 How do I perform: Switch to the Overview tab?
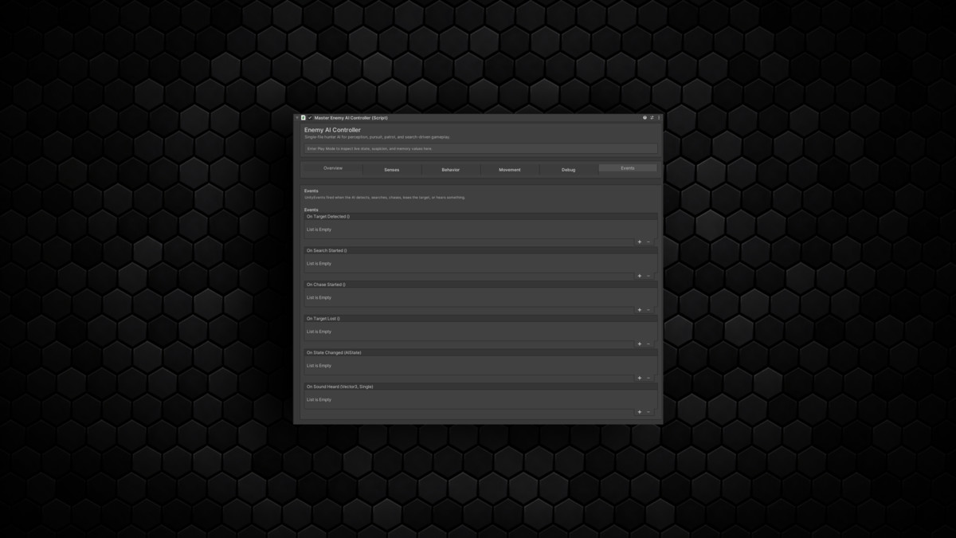(x=333, y=168)
